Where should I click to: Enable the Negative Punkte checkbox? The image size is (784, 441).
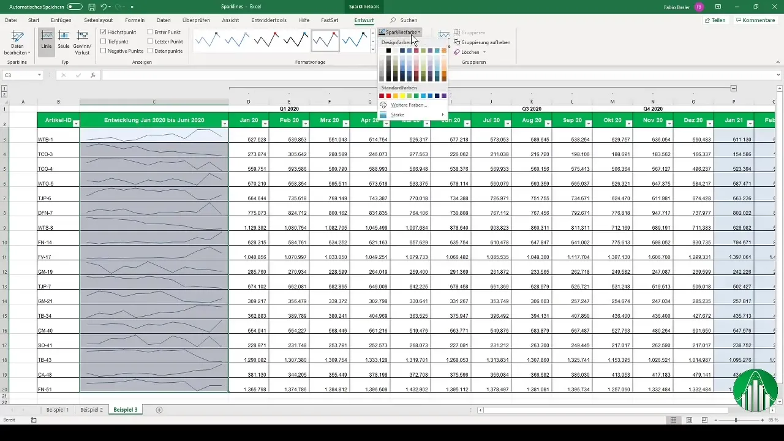pos(104,51)
